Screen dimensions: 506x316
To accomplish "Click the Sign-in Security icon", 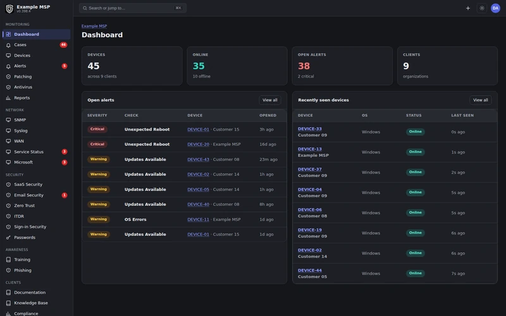I will pyautogui.click(x=8, y=227).
